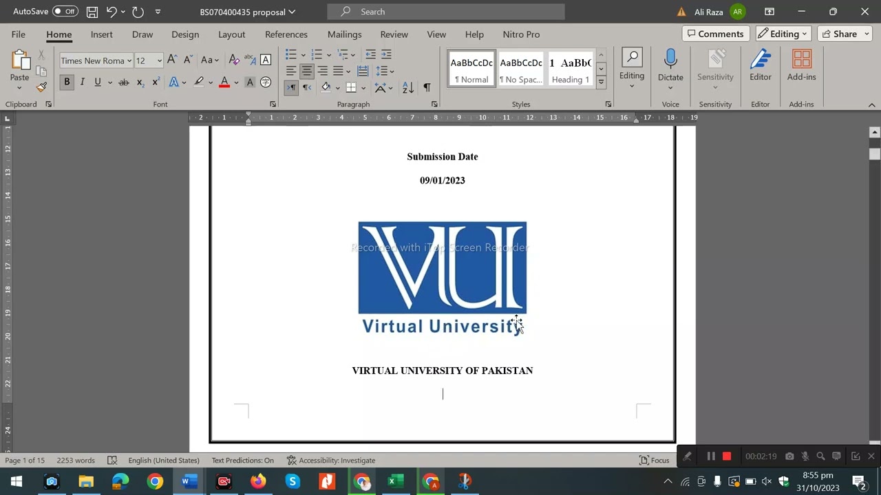Toggle underline formatting

(98, 82)
